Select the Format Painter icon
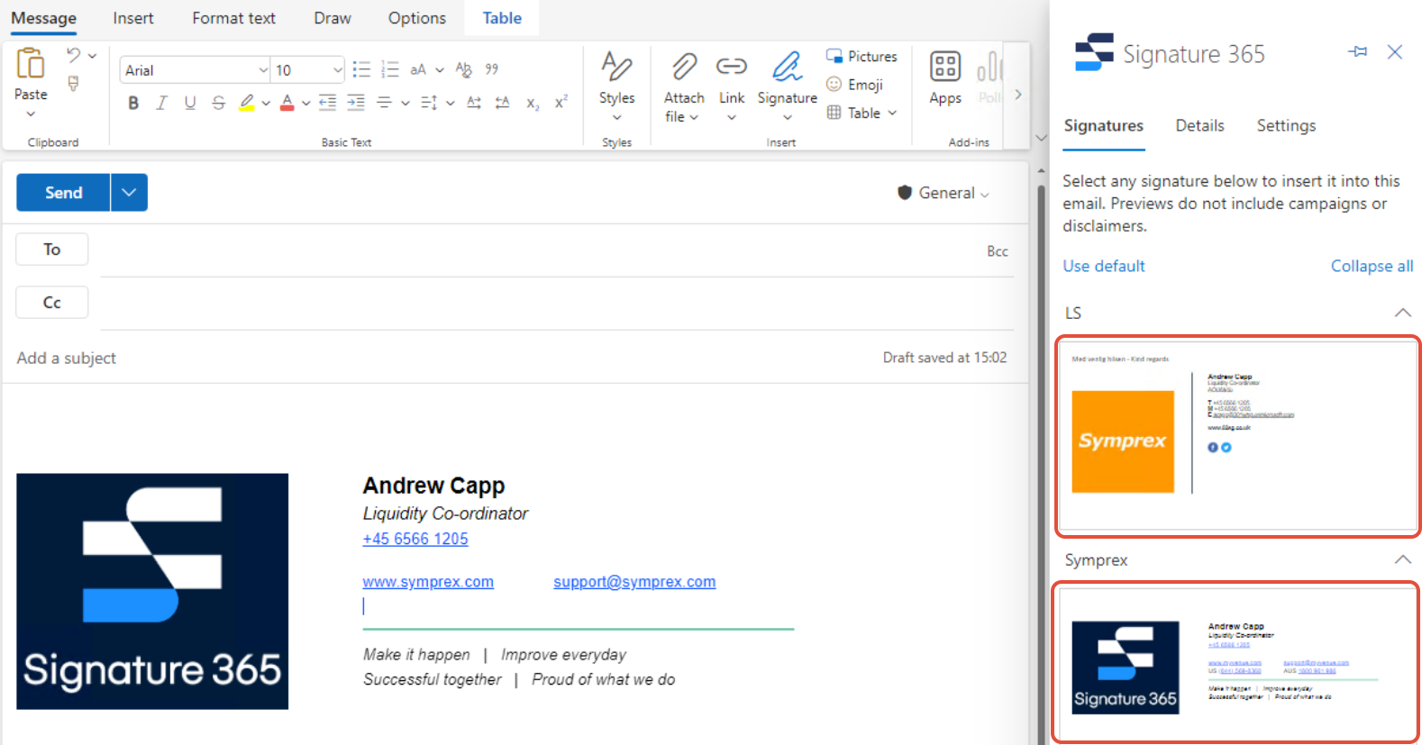Viewport: 1422px width, 745px height. (73, 83)
